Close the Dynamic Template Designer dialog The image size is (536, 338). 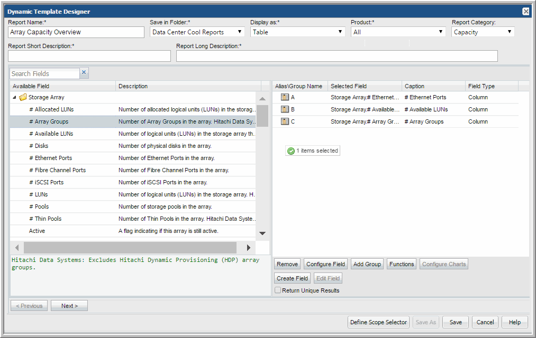(x=525, y=11)
